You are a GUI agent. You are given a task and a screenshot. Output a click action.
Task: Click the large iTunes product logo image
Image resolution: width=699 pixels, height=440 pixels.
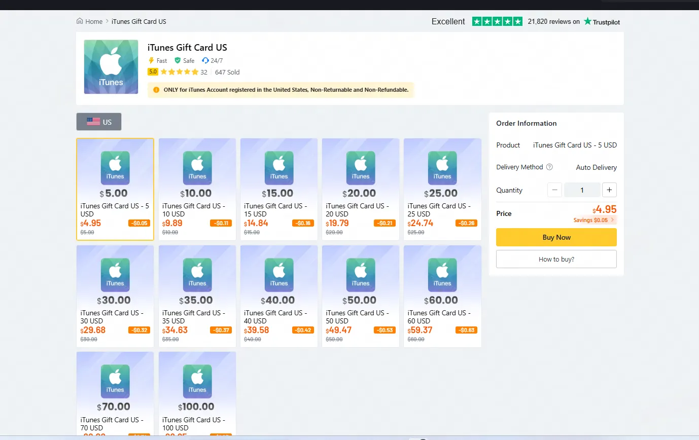coord(111,67)
